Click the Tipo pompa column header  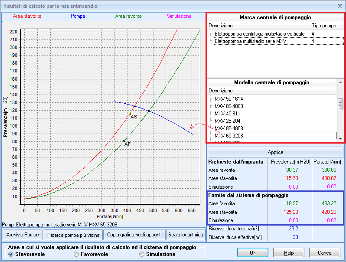[x=323, y=26]
